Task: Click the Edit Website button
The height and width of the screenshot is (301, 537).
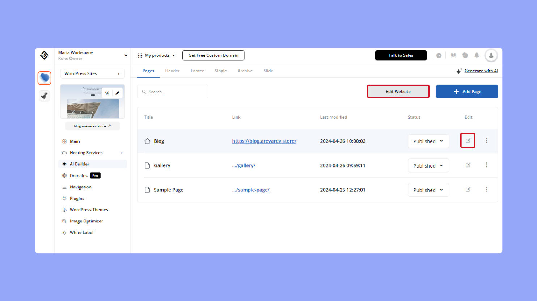Action: pos(398,91)
